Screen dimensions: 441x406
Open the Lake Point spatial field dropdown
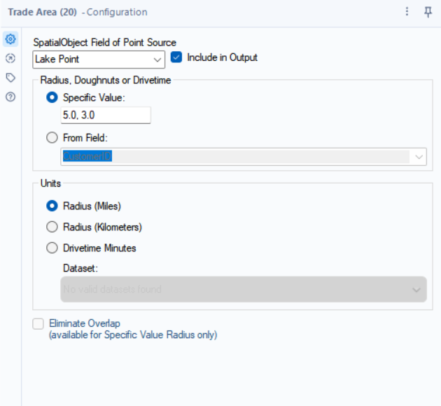tap(99, 59)
